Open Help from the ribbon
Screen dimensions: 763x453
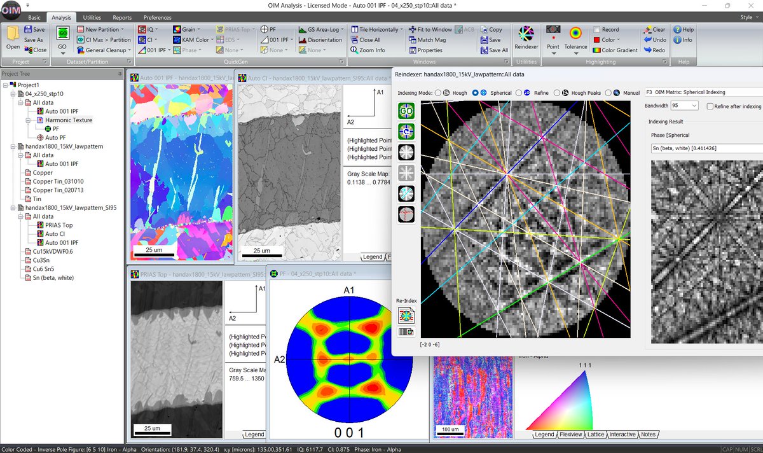683,29
